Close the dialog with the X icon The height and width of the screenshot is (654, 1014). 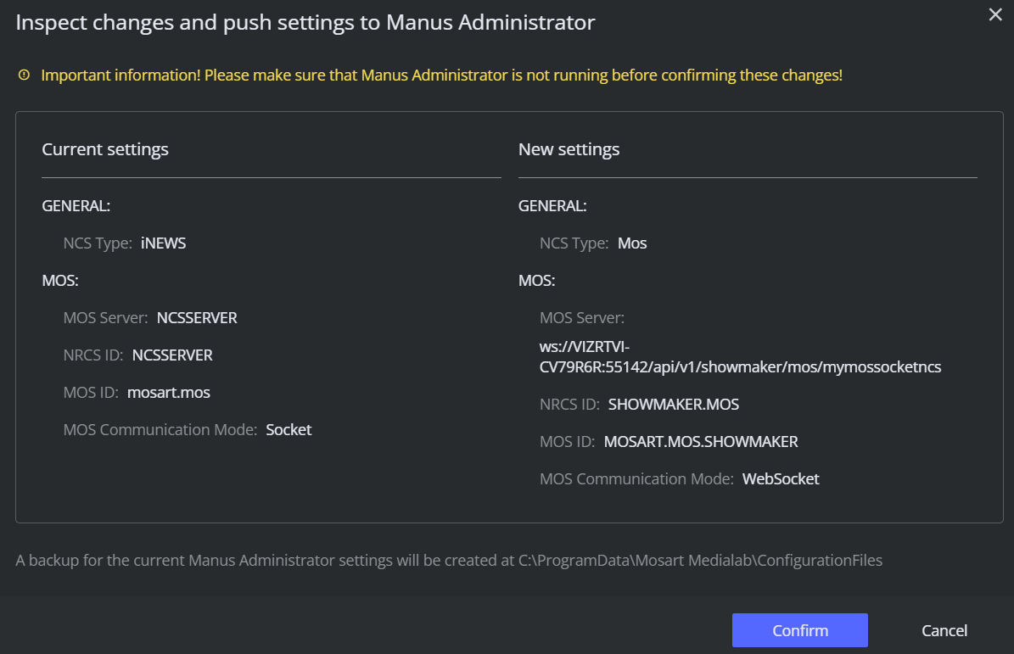(995, 14)
